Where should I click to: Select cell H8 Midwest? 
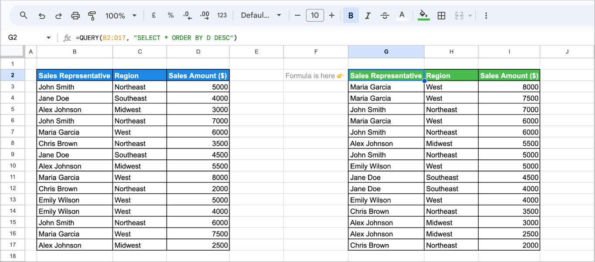pos(451,143)
